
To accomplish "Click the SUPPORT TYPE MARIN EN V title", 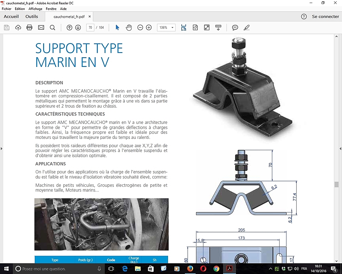I will coord(79,55).
